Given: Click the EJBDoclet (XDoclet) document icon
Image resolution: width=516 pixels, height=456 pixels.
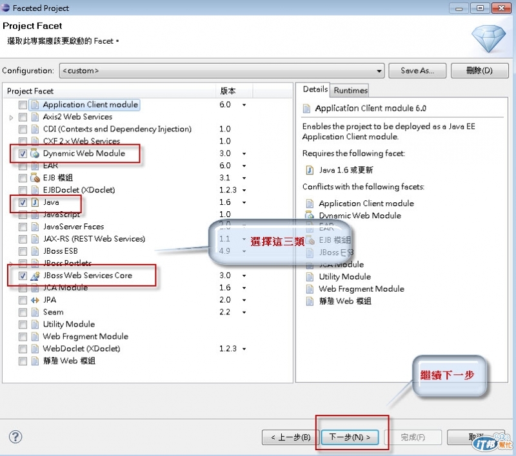Looking at the screenshot, I should pyautogui.click(x=35, y=190).
